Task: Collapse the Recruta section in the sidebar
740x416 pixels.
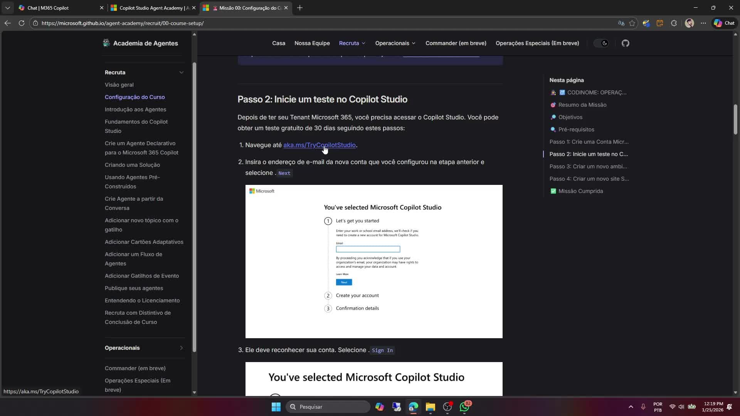Action: point(181,72)
